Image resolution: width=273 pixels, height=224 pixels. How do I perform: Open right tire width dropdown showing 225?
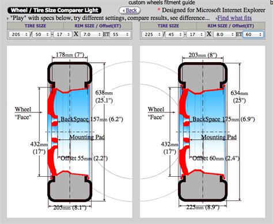[x=153, y=35]
